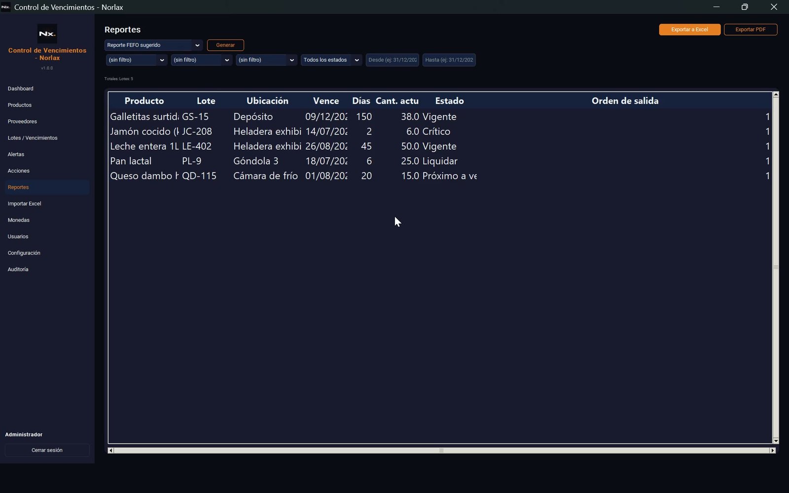Export the report with Exportar a Excel
Screen dimensions: 789x493
tap(689, 30)
